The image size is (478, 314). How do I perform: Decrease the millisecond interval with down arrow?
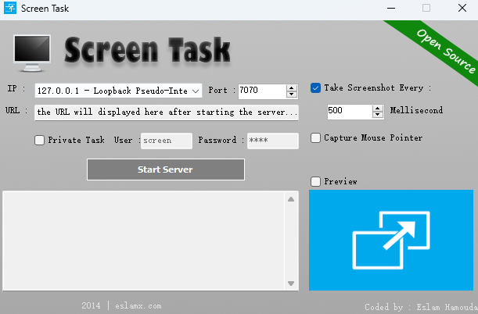pos(381,115)
